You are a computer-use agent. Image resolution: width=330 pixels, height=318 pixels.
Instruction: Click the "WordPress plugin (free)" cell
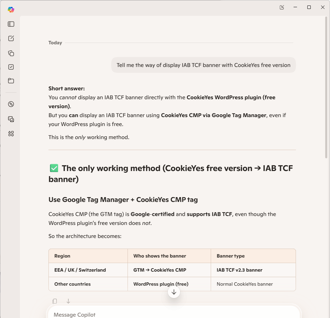[x=169, y=284]
